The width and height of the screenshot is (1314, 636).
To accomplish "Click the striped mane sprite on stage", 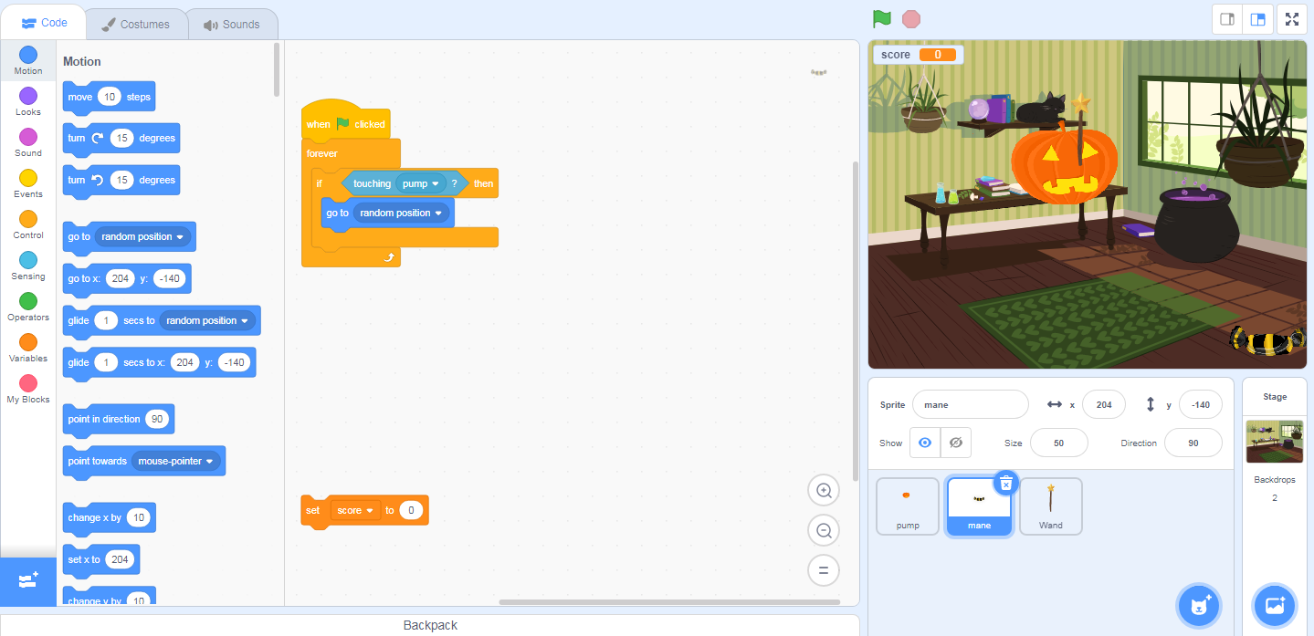I will (1267, 339).
